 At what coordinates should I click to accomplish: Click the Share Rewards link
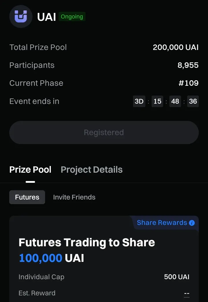point(162,223)
